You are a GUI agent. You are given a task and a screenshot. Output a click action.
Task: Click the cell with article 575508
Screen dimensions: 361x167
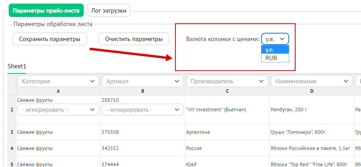tap(142, 132)
